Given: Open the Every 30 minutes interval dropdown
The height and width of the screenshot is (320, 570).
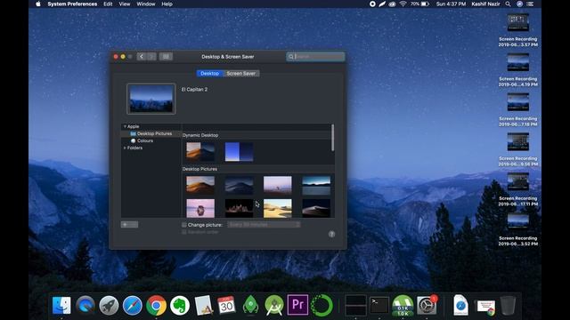Looking at the screenshot, I should click(x=264, y=225).
